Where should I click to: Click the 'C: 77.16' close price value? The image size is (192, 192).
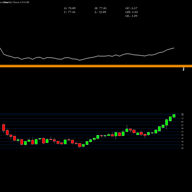pyautogui.click(x=70, y=12)
